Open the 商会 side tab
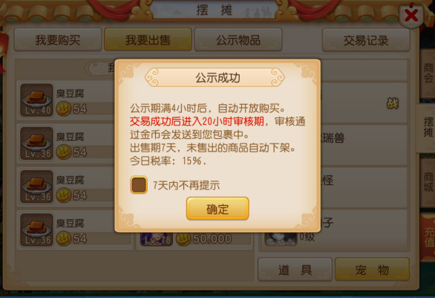The image size is (435, 298). point(428,73)
